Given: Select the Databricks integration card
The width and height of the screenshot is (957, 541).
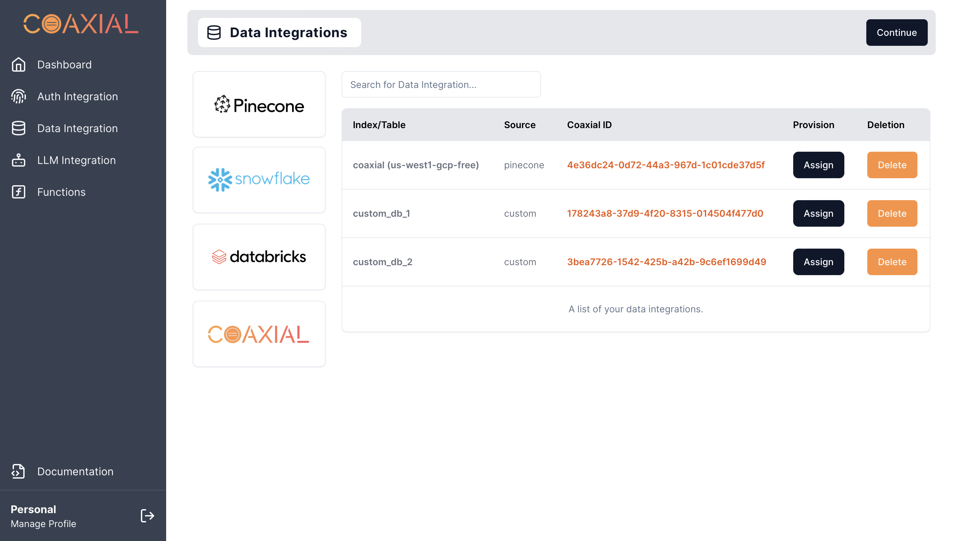Looking at the screenshot, I should click(x=259, y=257).
